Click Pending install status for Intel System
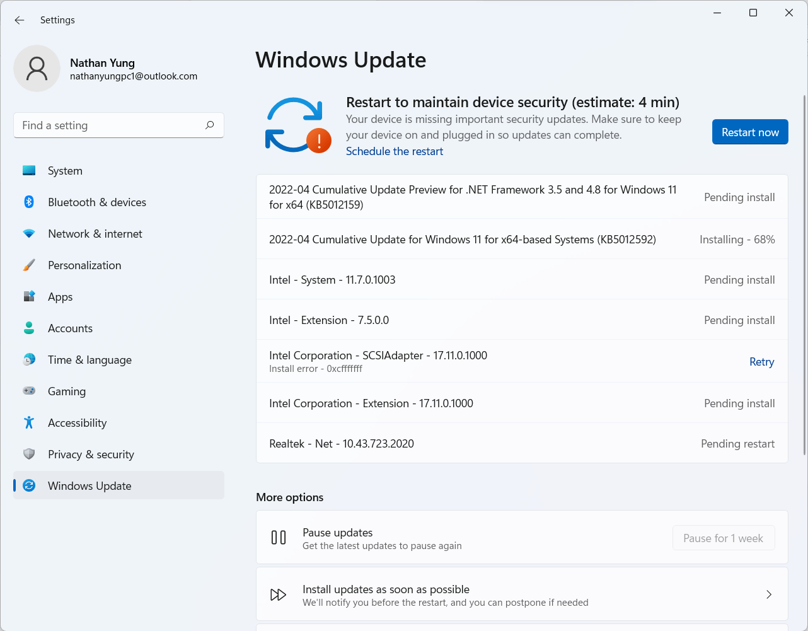Screen dimensions: 808x631 739,280
